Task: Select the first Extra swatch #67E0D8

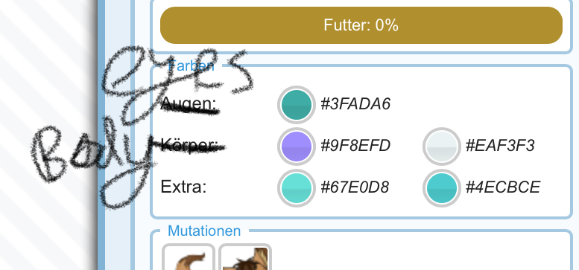Action: [296, 188]
